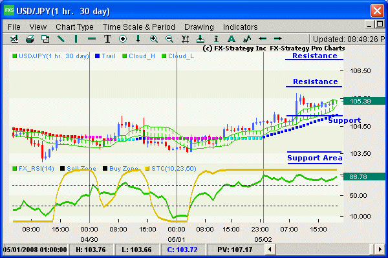Click the zigzag indicator line icon

tap(247, 39)
